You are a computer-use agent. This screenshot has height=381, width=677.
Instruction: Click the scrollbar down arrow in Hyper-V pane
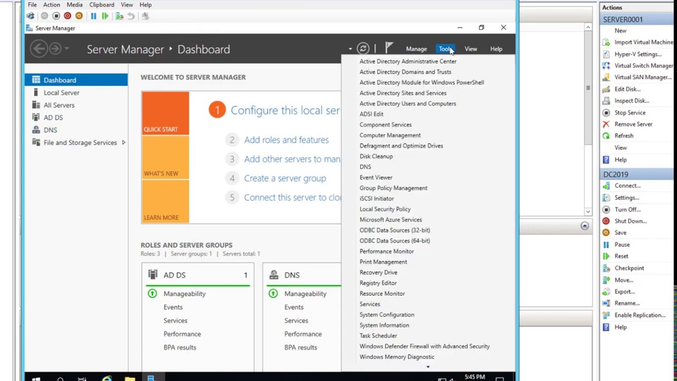(588, 211)
